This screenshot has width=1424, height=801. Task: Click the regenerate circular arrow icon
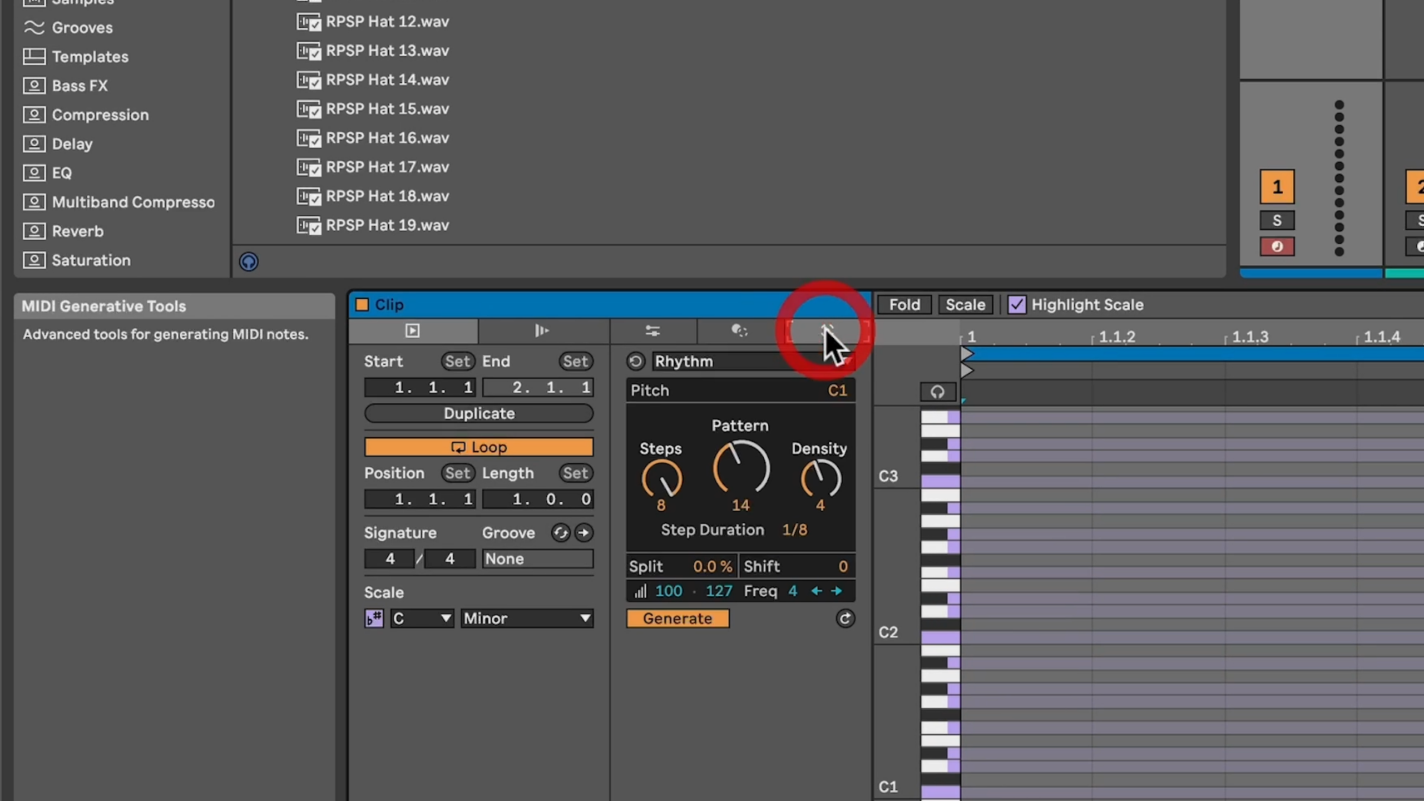(x=845, y=619)
